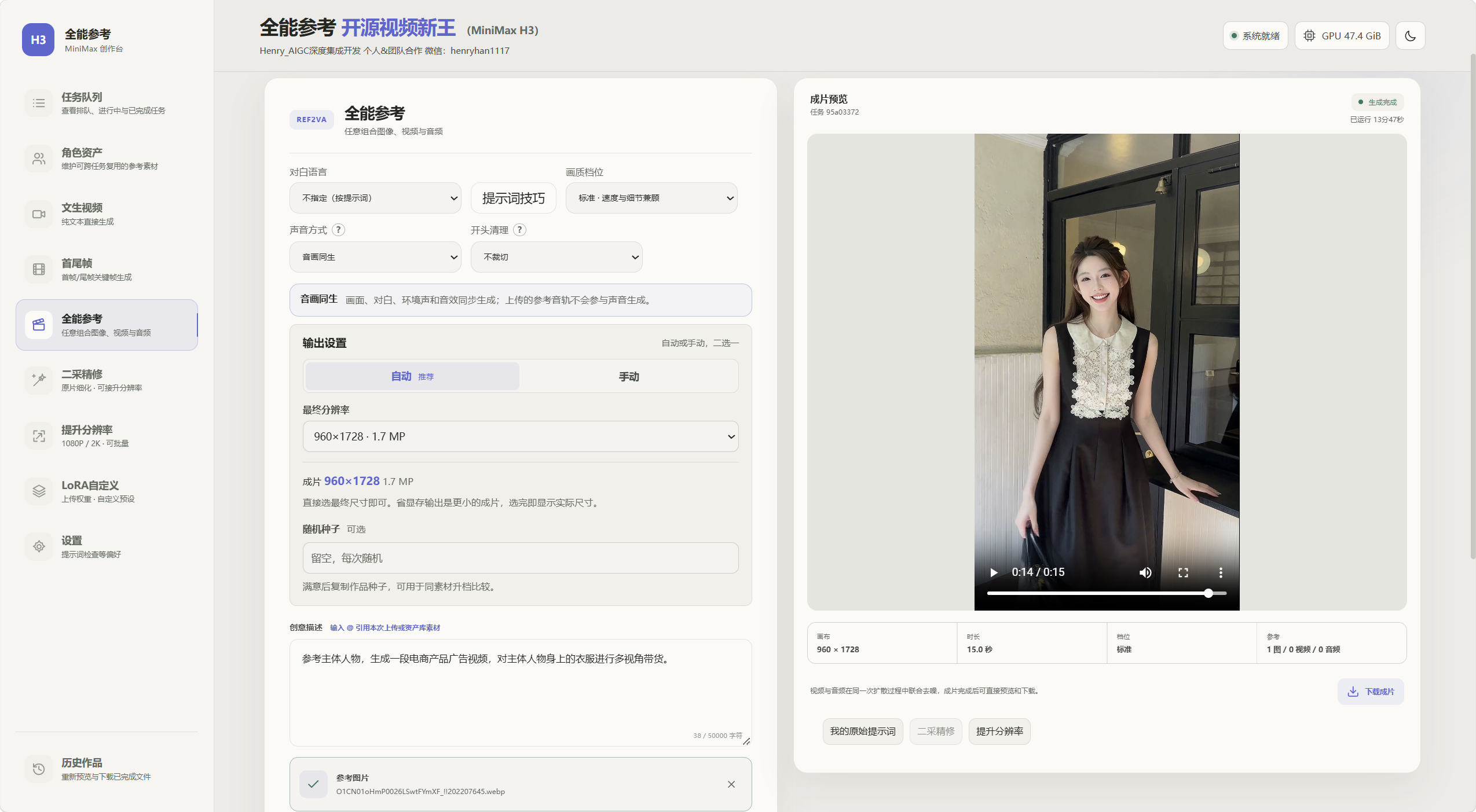Image resolution: width=1476 pixels, height=812 pixels.
Task: Mute the video volume speaker icon
Action: (x=1145, y=572)
